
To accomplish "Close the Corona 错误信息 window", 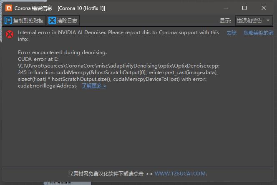I will pyautogui.click(x=263, y=8).
